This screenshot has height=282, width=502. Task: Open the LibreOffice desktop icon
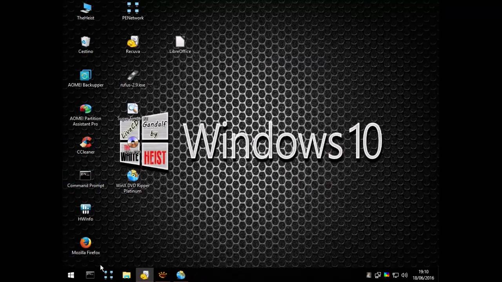[x=180, y=45]
